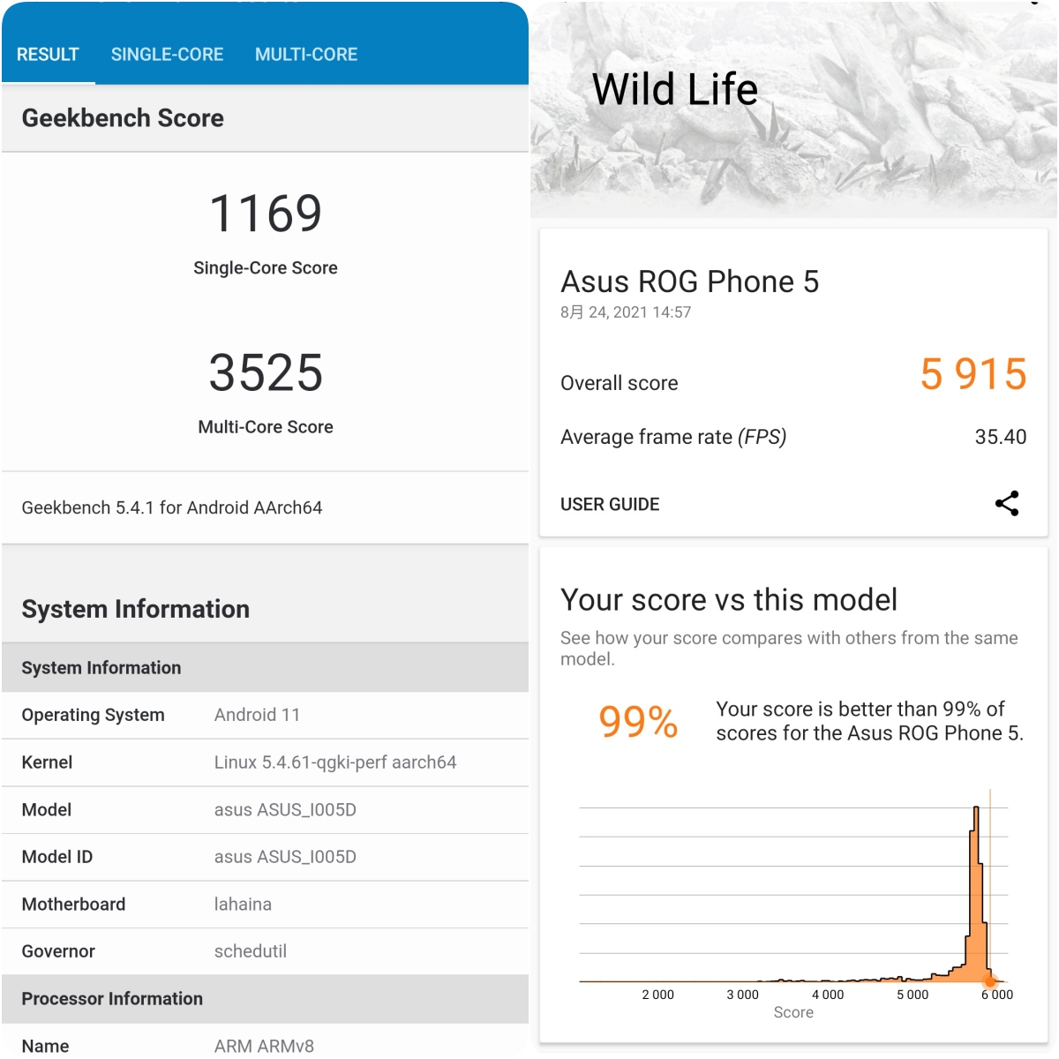This screenshot has width=1059, height=1059.
Task: Open the MULTI-CORE tab
Action: click(306, 55)
